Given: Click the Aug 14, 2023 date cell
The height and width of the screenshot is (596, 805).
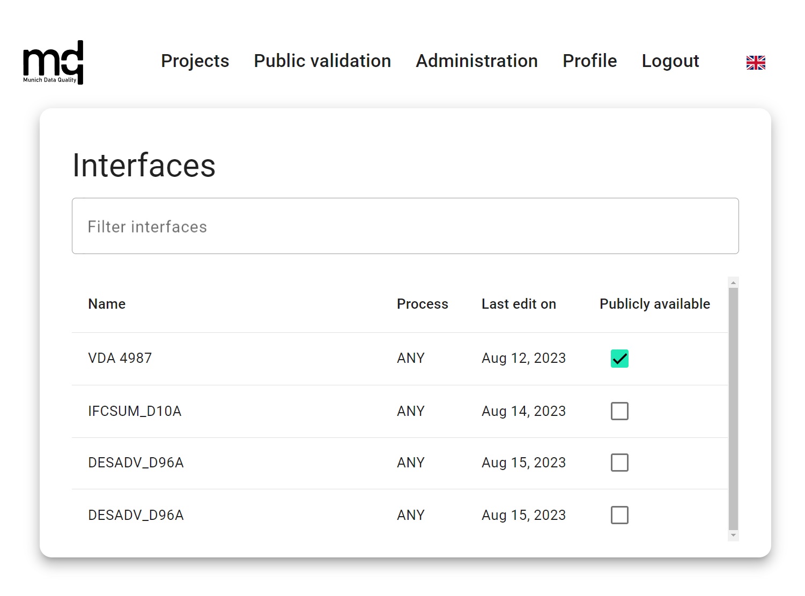Looking at the screenshot, I should tap(523, 411).
